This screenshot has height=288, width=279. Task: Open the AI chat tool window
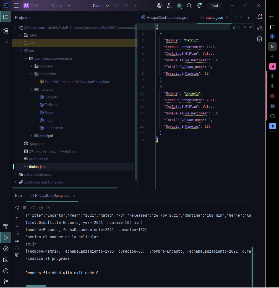click(x=260, y=28)
